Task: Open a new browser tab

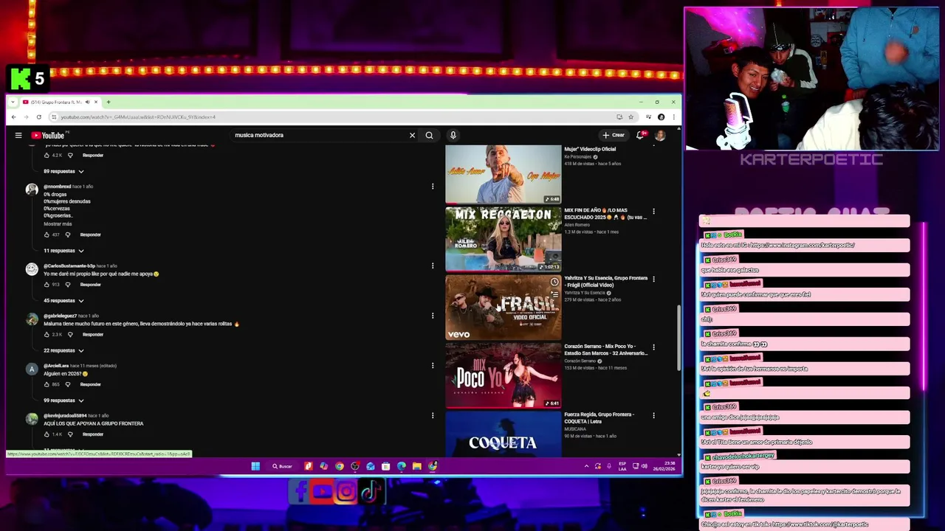Action: (108, 102)
